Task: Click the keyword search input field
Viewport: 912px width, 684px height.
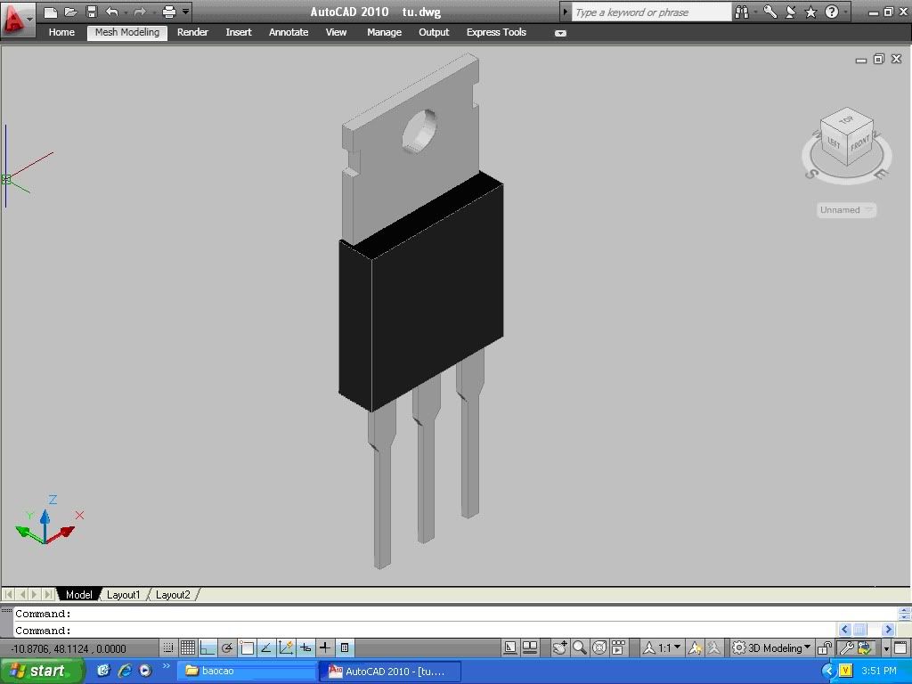Action: pos(650,12)
